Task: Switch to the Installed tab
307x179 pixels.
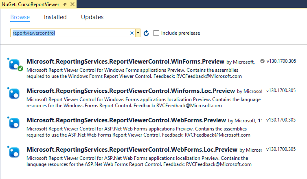Action: [x=55, y=17]
